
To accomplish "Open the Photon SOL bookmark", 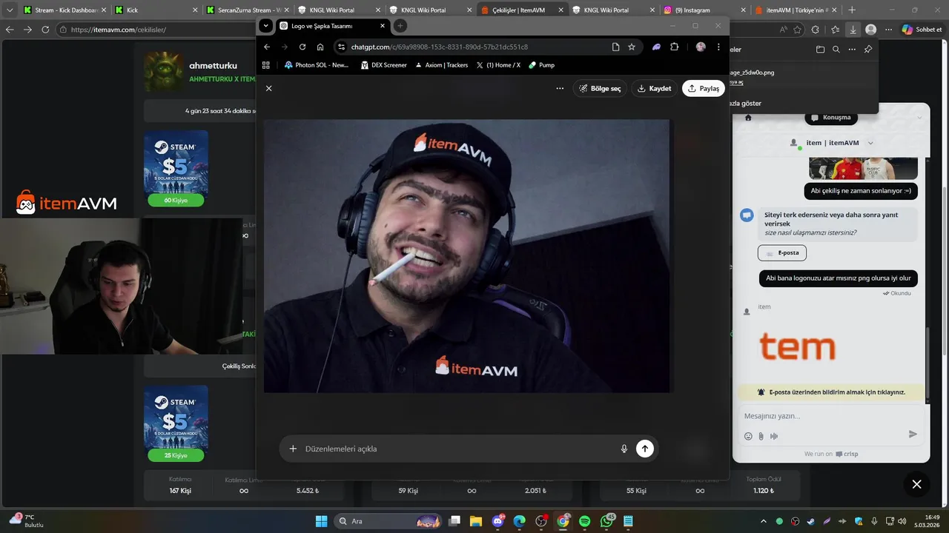I will [x=317, y=65].
